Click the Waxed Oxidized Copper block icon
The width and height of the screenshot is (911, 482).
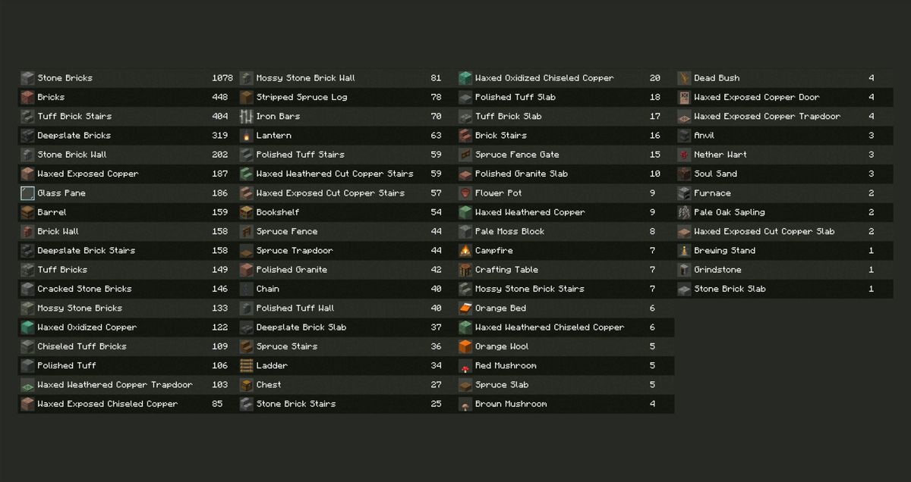27,327
